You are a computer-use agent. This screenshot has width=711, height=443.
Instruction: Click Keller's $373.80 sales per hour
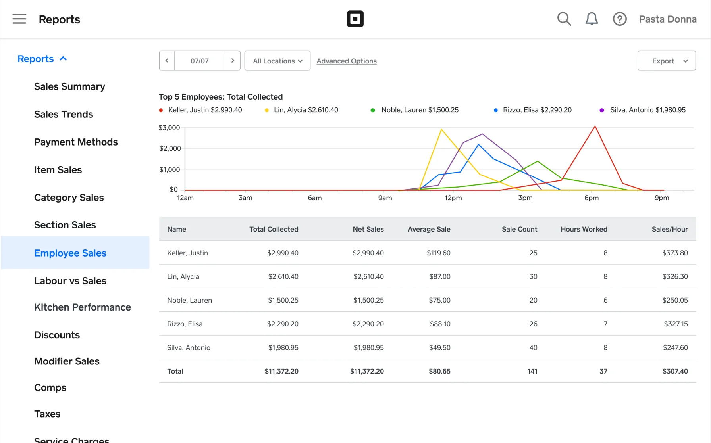pyautogui.click(x=675, y=253)
